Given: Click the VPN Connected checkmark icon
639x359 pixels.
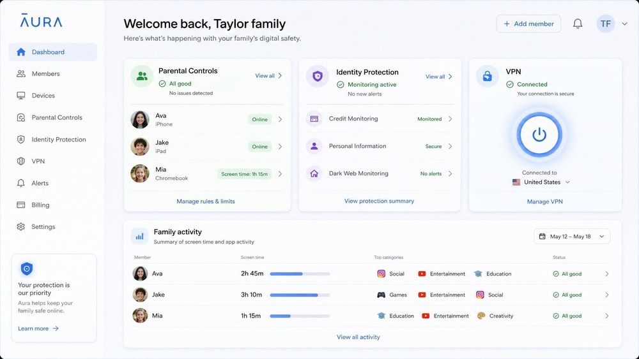Looking at the screenshot, I should pos(509,84).
